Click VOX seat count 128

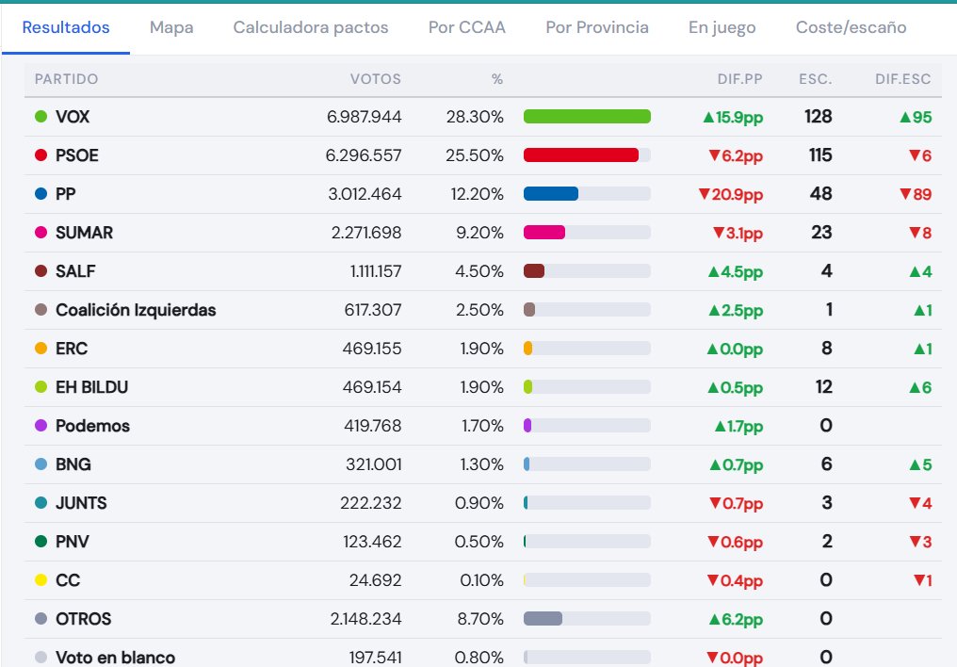(819, 117)
